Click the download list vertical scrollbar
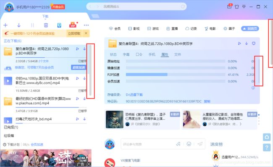The height and width of the screenshot is (167, 273). click(90, 70)
